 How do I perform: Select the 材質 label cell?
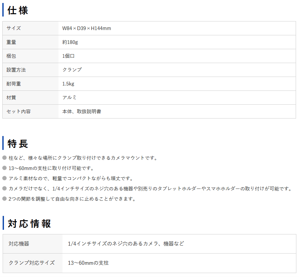pyautogui.click(x=11, y=98)
